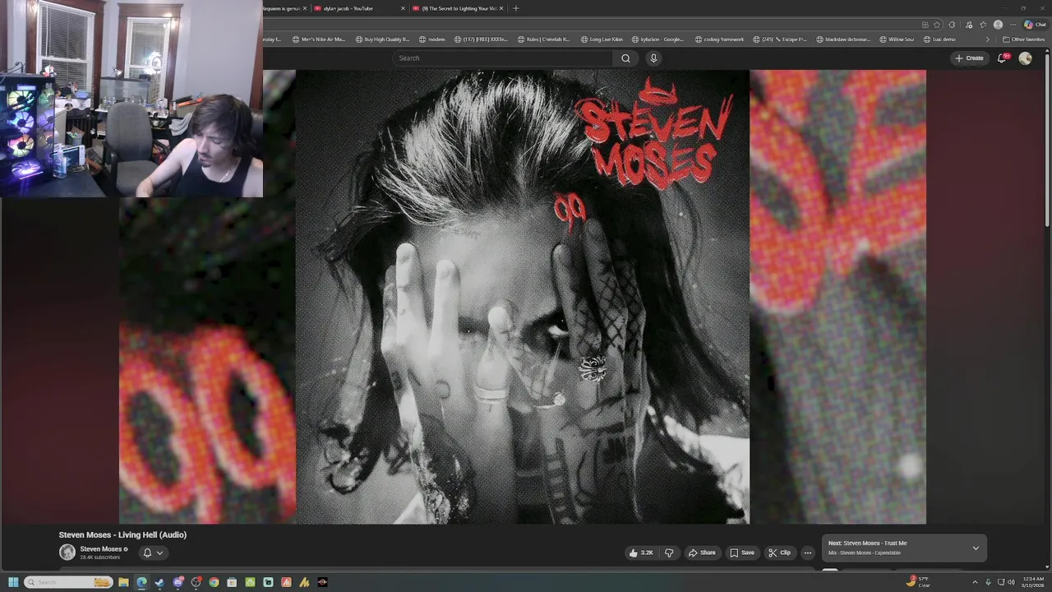Open the YouTube account avatar menu
The image size is (1052, 592).
(x=1025, y=58)
